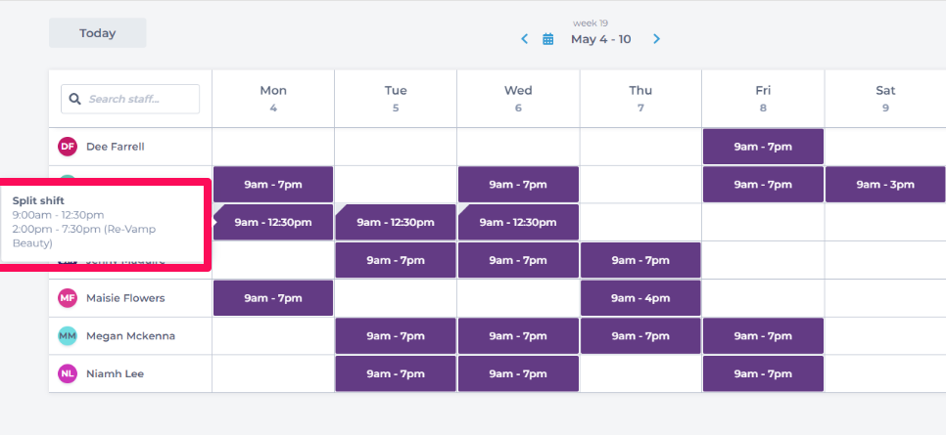Click the search magnifier icon
Viewport: 946px width, 435px height.
coord(75,99)
